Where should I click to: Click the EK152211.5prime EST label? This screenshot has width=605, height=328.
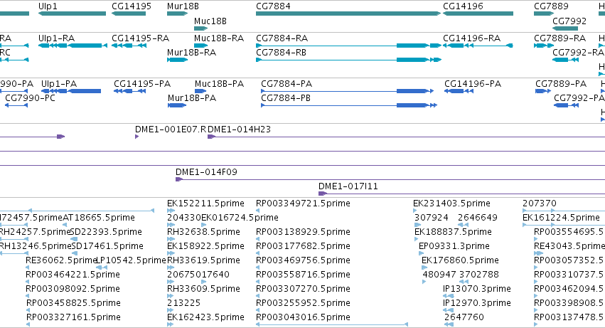pos(205,203)
